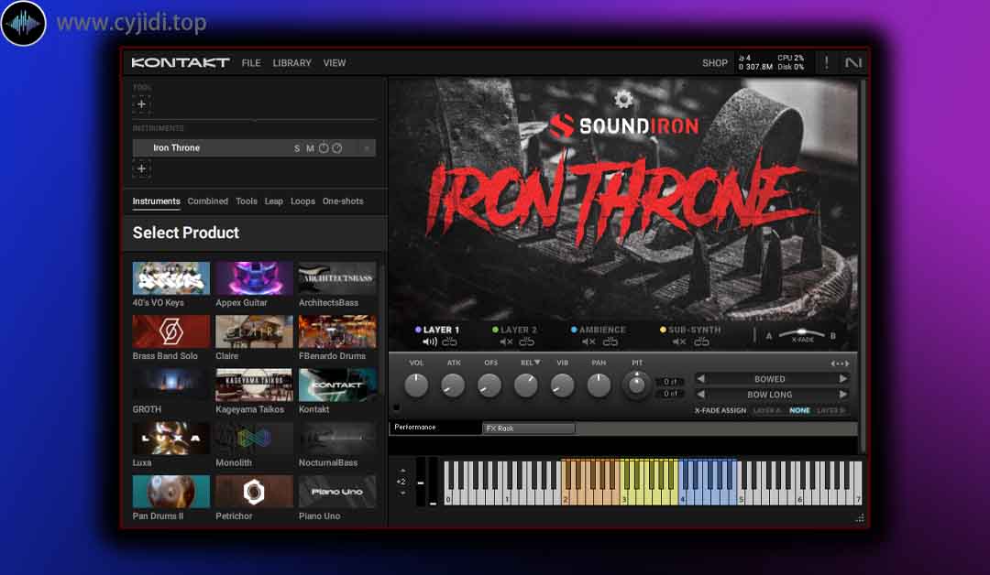Click the exclamation alert icon

(x=827, y=62)
